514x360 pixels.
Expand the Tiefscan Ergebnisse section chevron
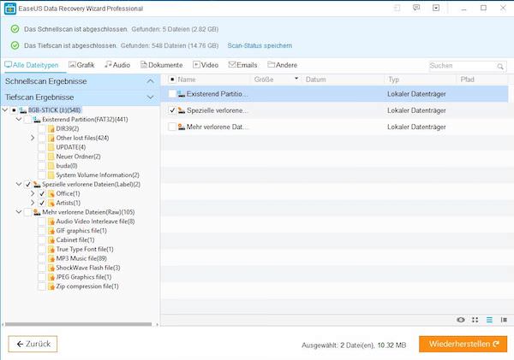[150, 97]
